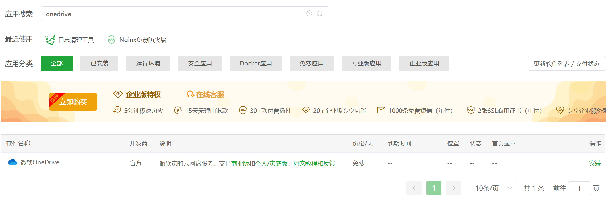Click the 软件名称 column header

pyautogui.click(x=18, y=143)
